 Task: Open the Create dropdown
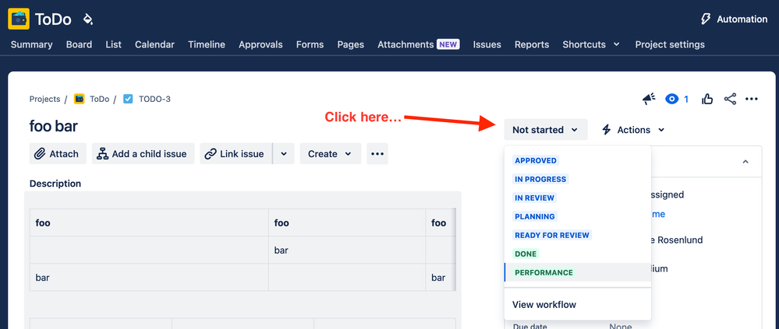(x=331, y=153)
